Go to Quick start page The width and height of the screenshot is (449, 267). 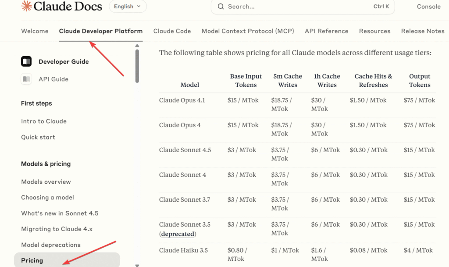pos(38,137)
